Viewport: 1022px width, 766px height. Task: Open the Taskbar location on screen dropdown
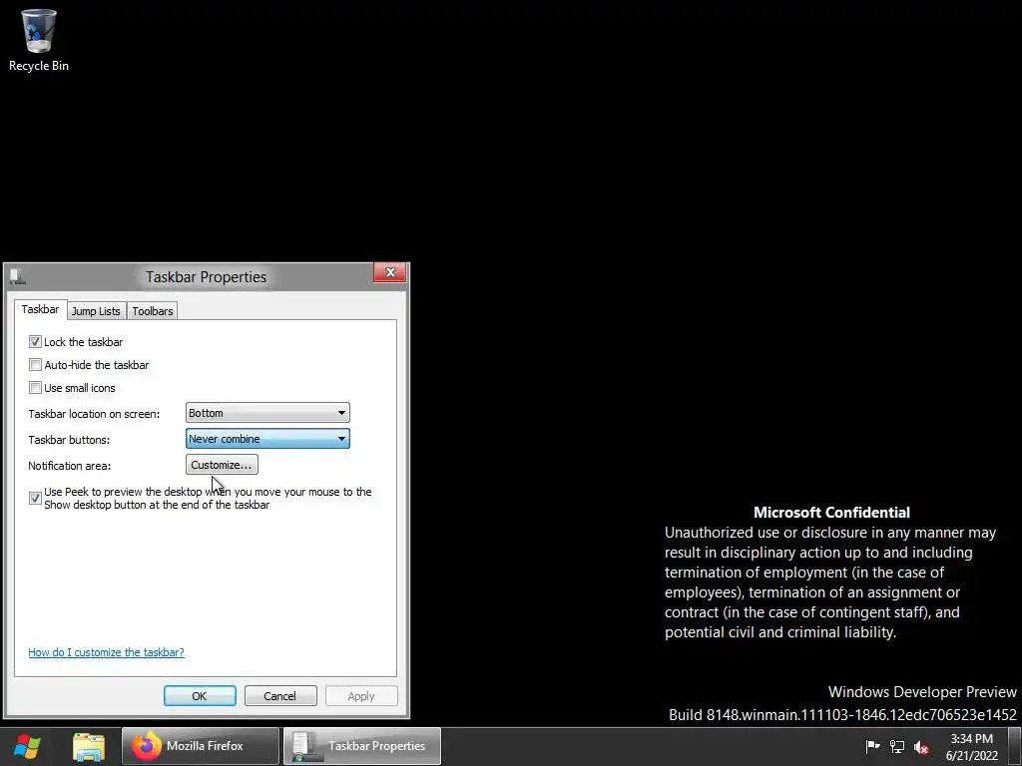click(x=267, y=413)
